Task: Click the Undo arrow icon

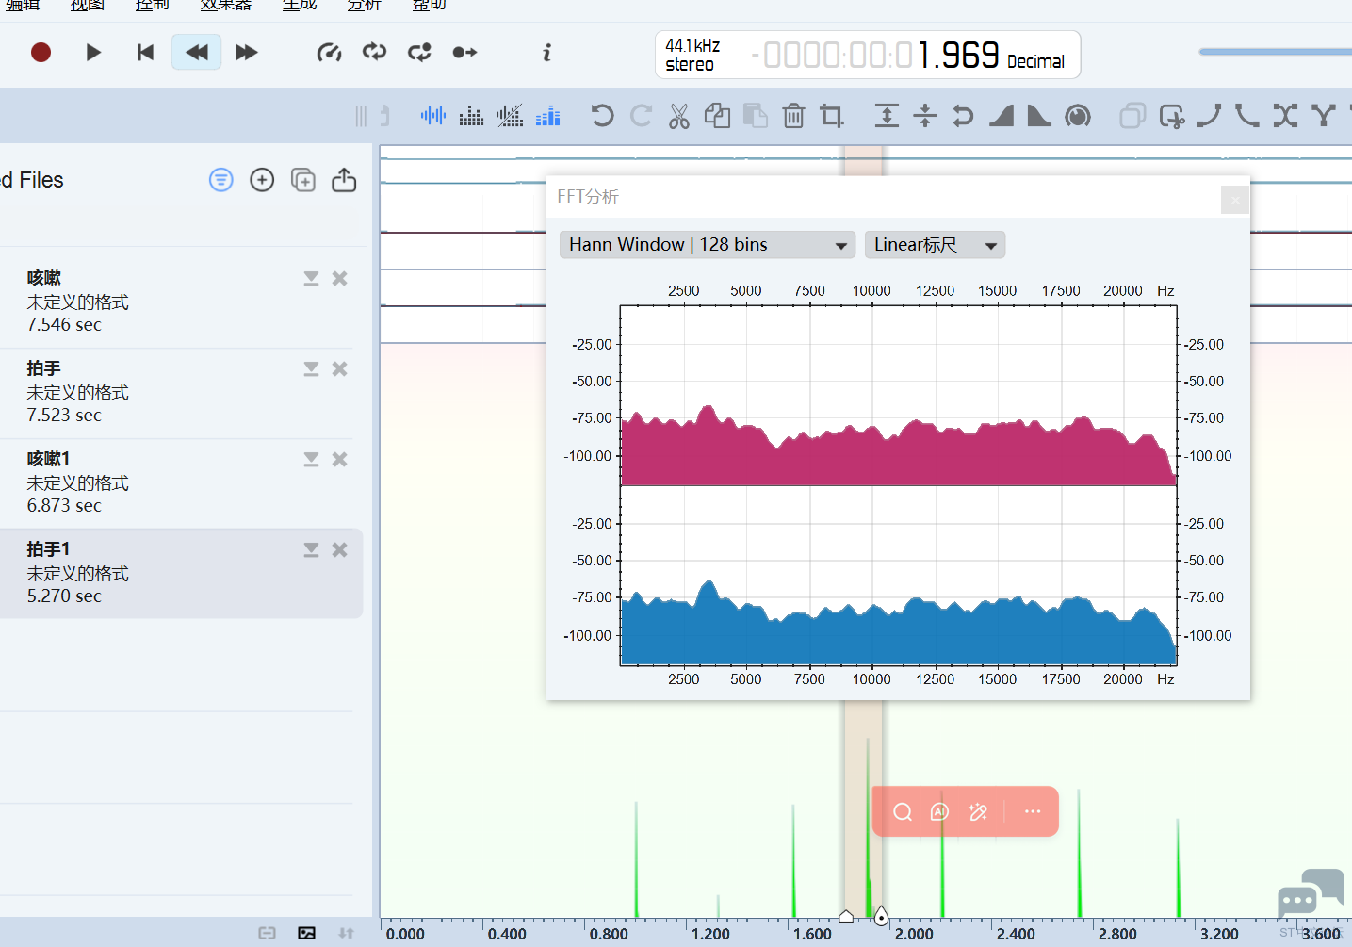Action: (x=602, y=116)
